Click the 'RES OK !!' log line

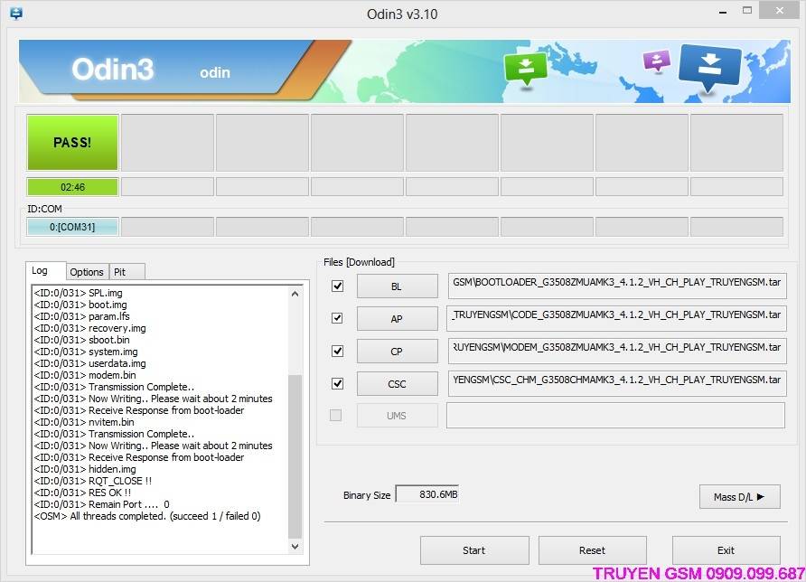click(83, 493)
